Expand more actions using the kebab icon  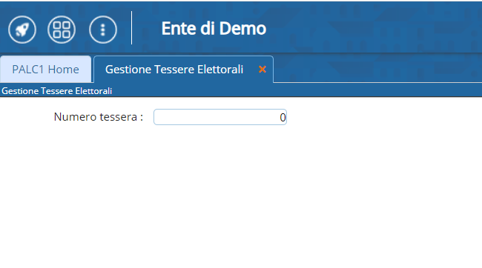coord(103,30)
